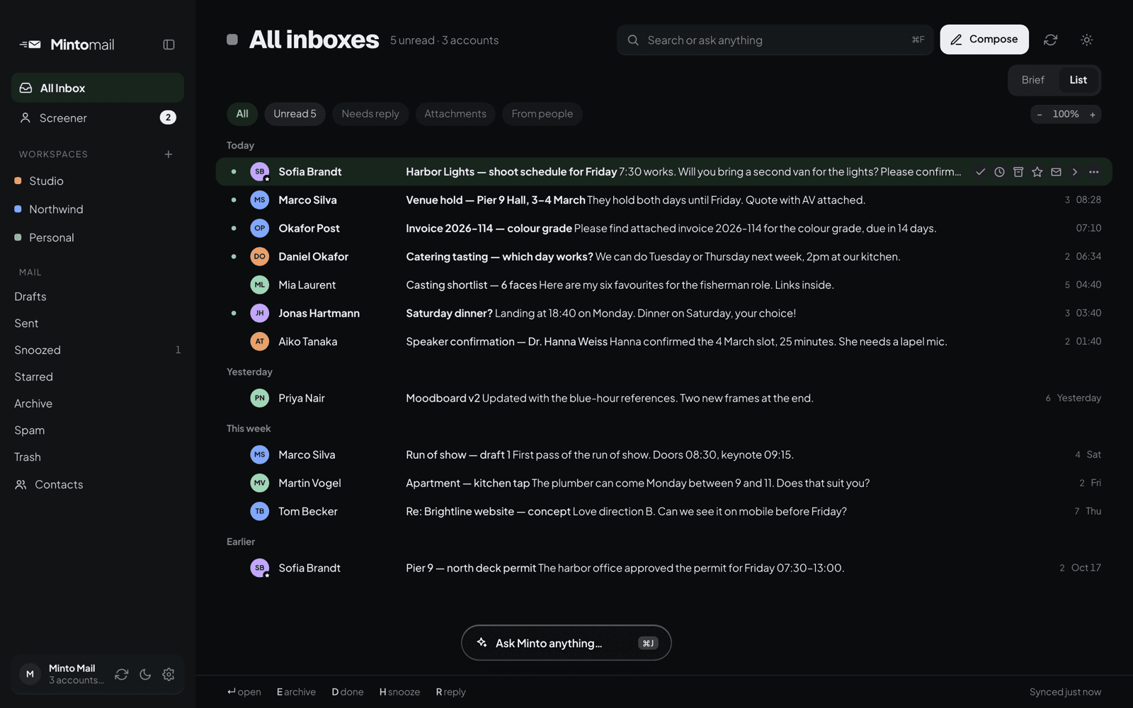Increase zoom with the plus button

point(1093,115)
